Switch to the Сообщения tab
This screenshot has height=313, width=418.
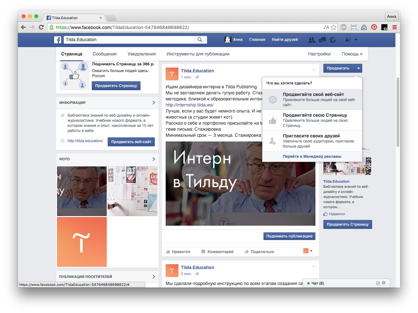104,54
